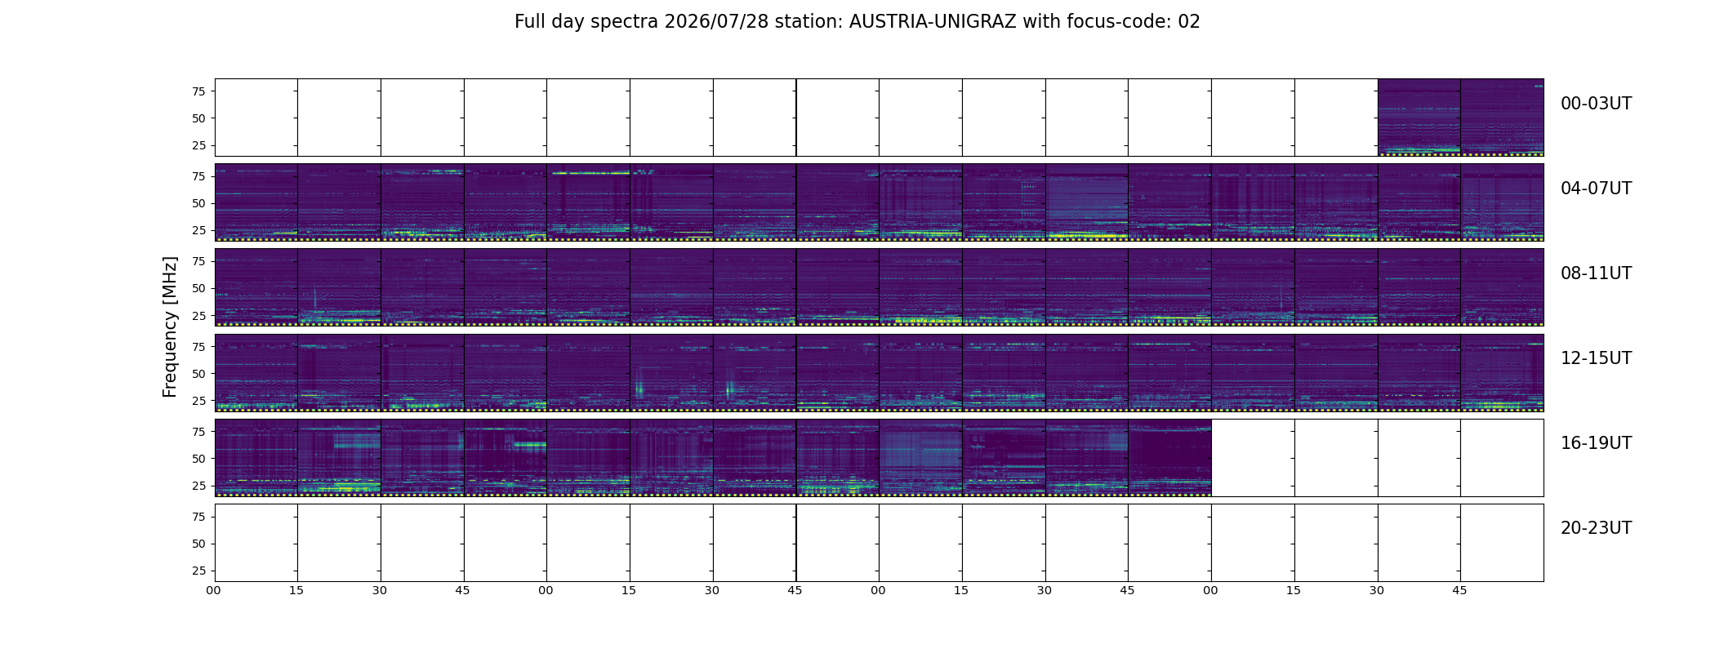
Task: Select the last colored panel in 16-19UT row
Action: 1169,457
